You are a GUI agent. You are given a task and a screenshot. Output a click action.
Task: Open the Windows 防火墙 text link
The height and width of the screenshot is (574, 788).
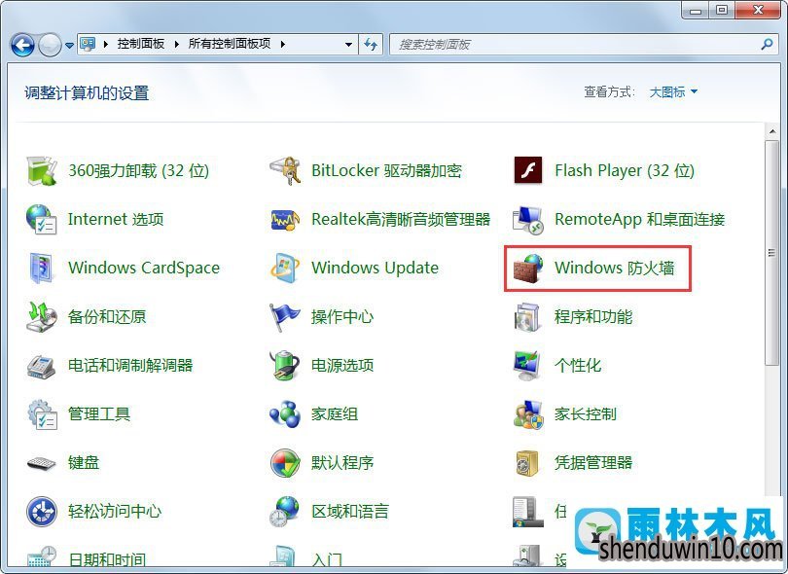click(x=614, y=268)
